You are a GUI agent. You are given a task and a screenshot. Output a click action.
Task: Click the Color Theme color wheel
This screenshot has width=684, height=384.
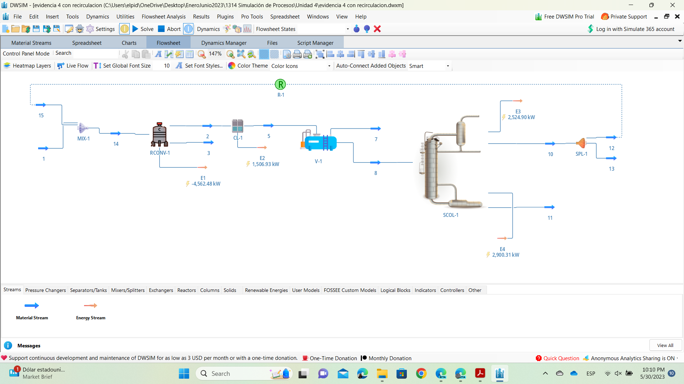232,66
